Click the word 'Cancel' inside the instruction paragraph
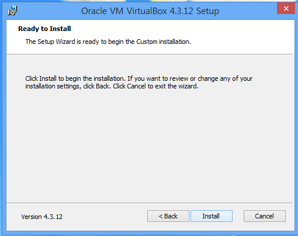 [x=136, y=86]
